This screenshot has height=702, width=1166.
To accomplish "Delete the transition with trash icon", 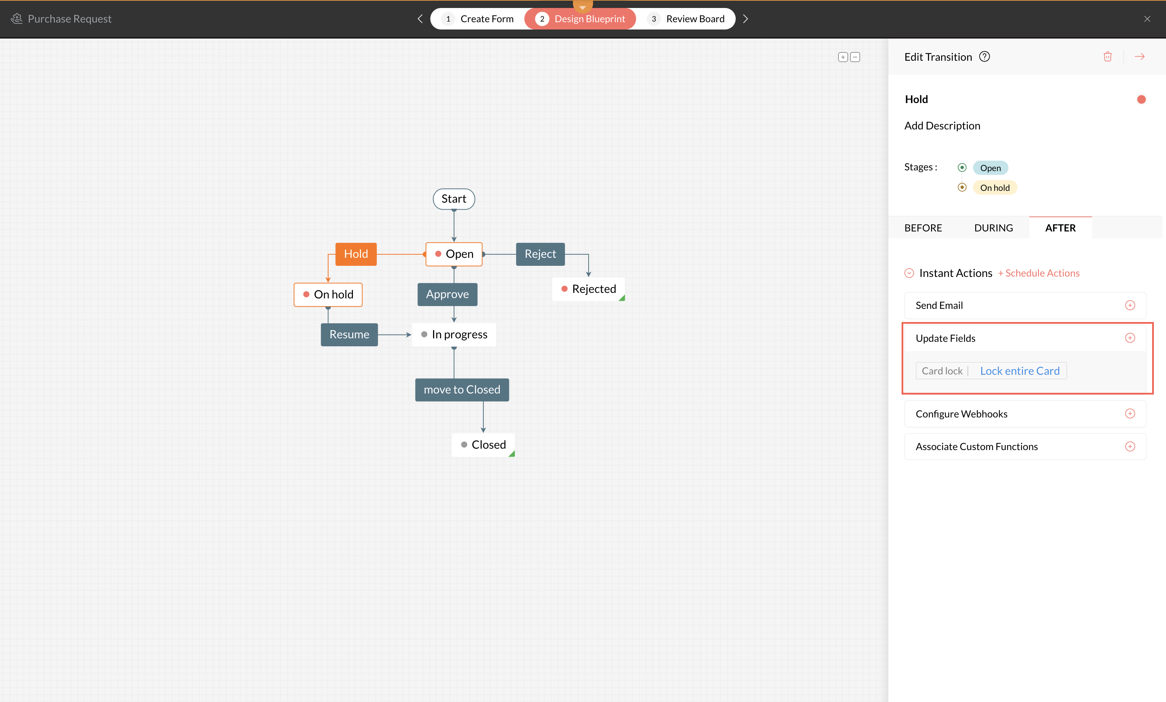I will point(1107,57).
